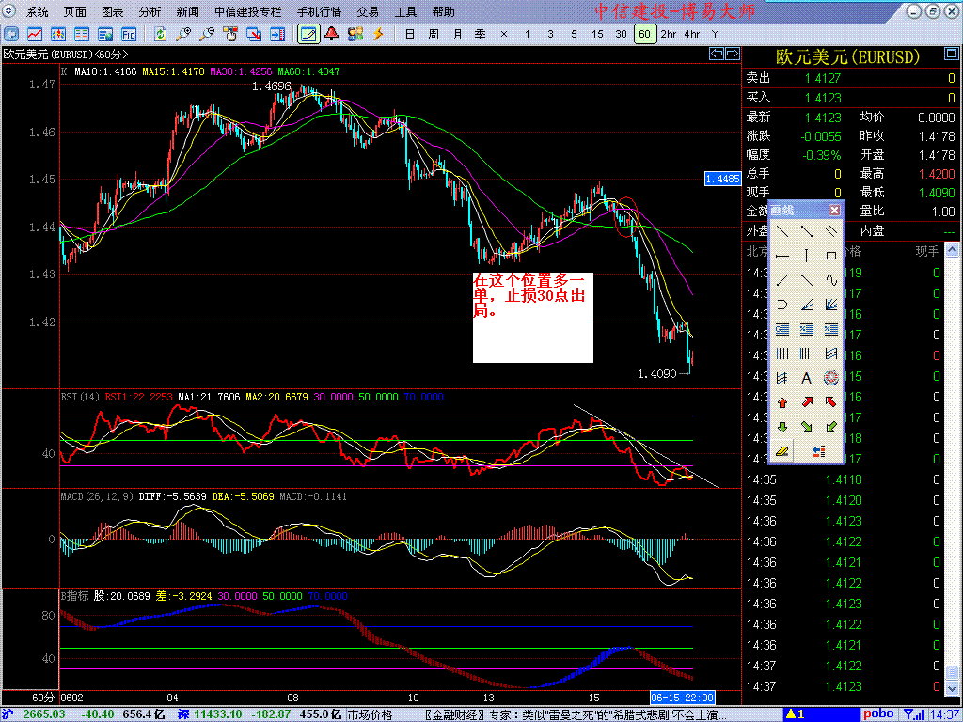963x722 pixels.
Task: Open the 中信建投专栏 menu
Action: 248,11
